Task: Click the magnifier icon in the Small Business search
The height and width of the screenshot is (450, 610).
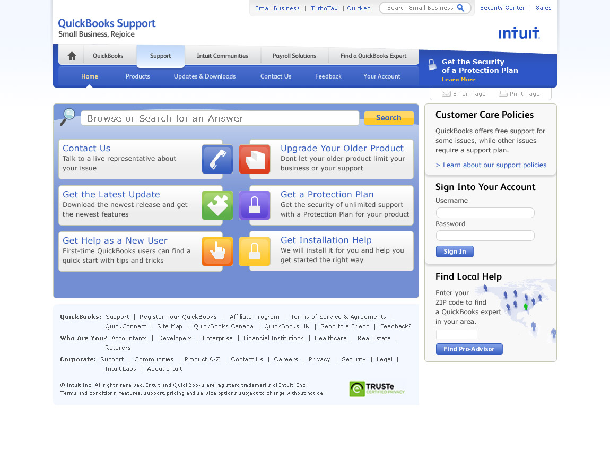Action: pyautogui.click(x=460, y=8)
